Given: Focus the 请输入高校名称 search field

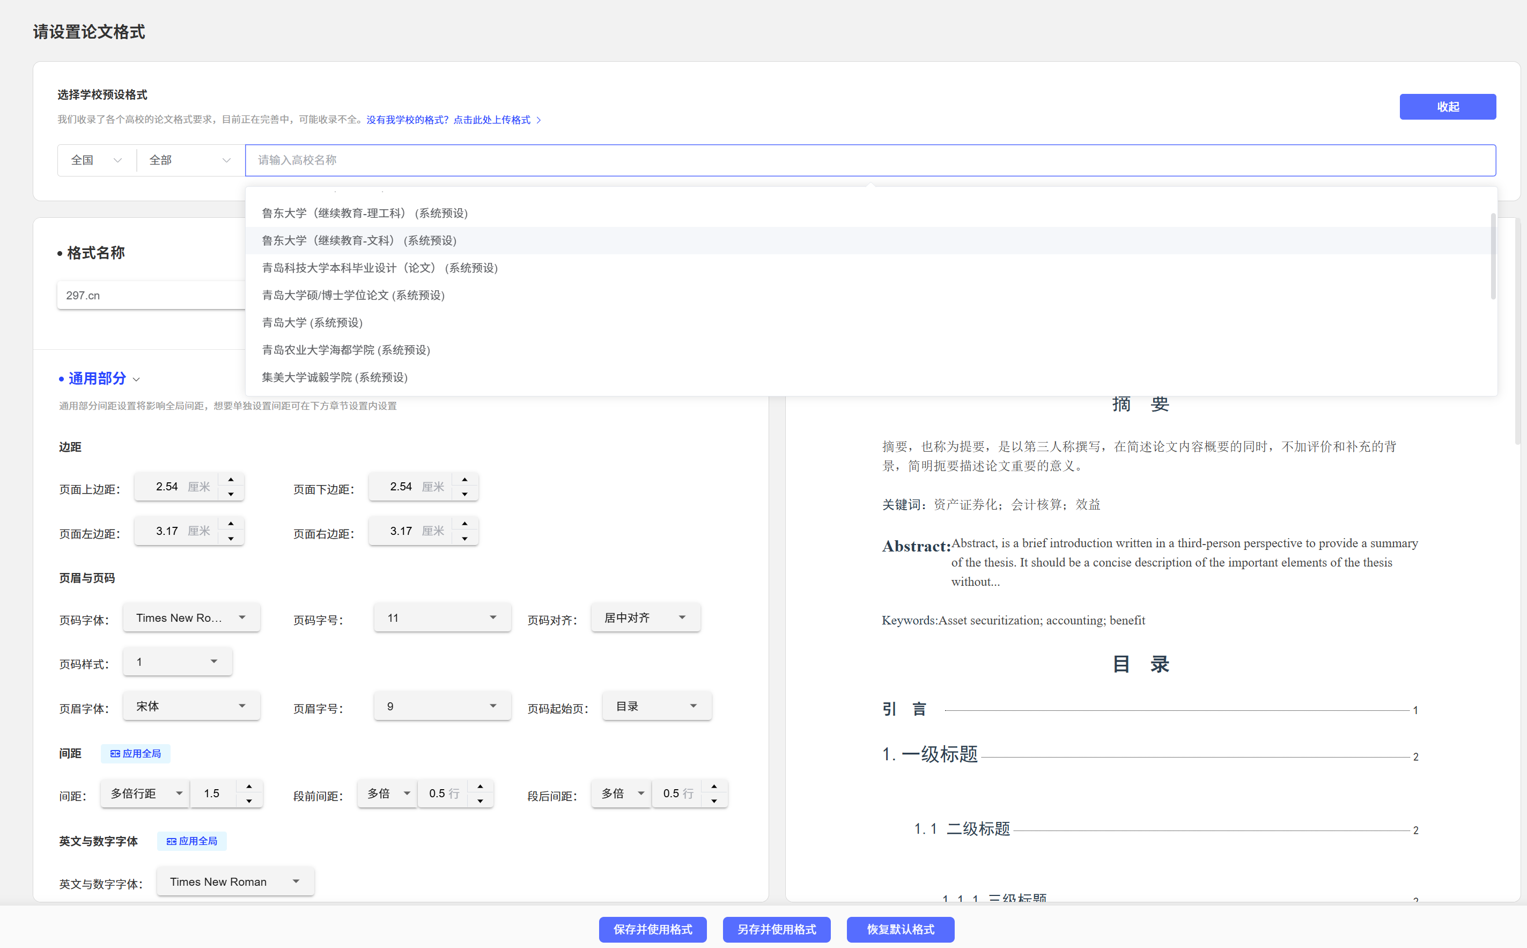Looking at the screenshot, I should [x=869, y=160].
